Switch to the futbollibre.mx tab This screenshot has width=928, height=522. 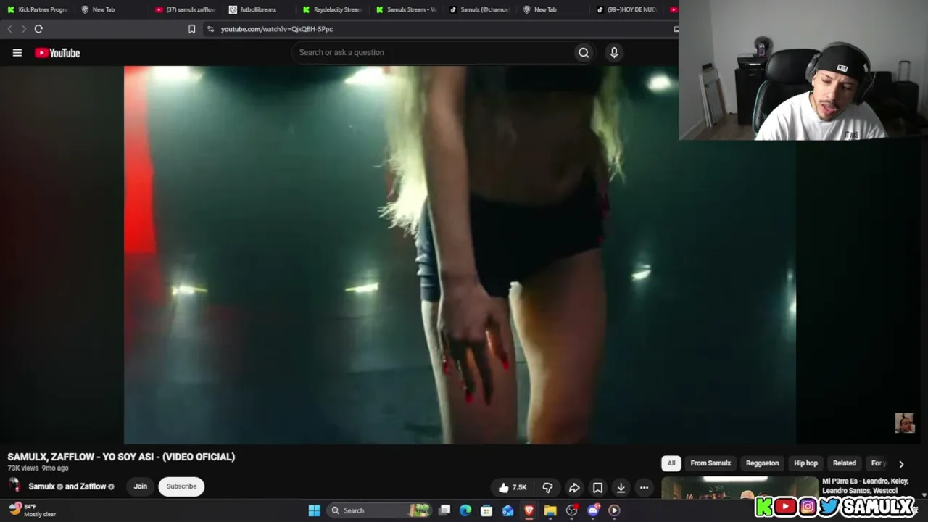[259, 9]
